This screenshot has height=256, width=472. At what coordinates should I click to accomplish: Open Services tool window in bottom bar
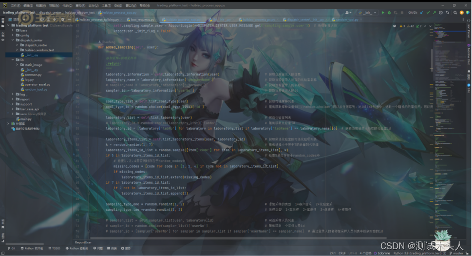coord(126,249)
